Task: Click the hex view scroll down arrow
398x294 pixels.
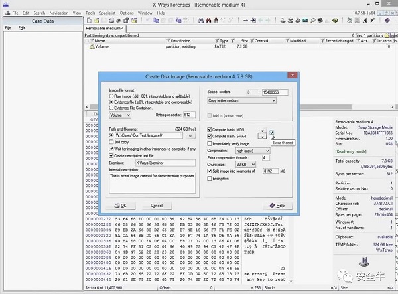Action: (291, 281)
